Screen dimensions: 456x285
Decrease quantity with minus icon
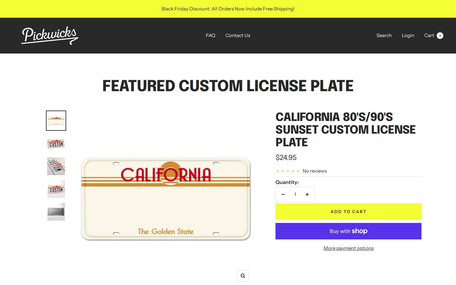tap(283, 194)
